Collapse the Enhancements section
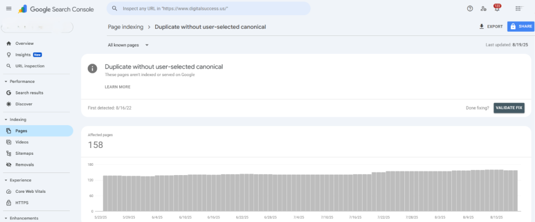 (6, 218)
